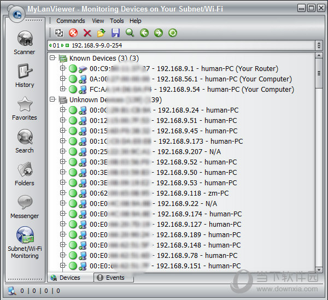Expand the 192.168.9.54 device node
The height and width of the screenshot is (300, 328).
point(62,89)
